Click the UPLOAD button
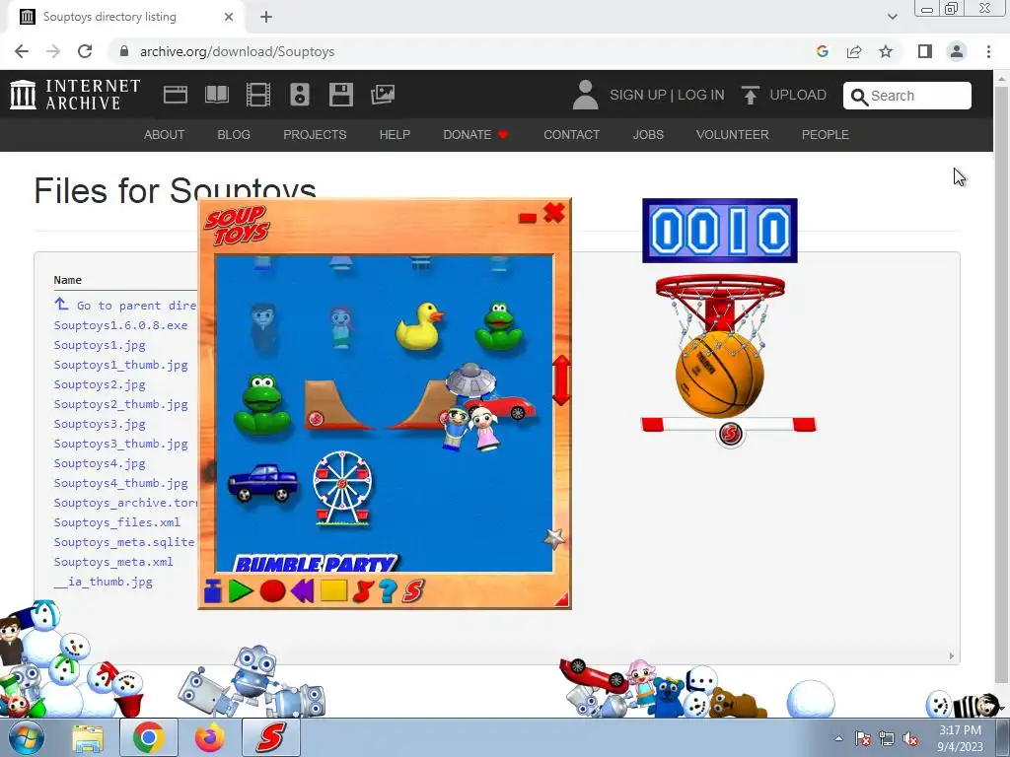The width and height of the screenshot is (1010, 757). (784, 95)
